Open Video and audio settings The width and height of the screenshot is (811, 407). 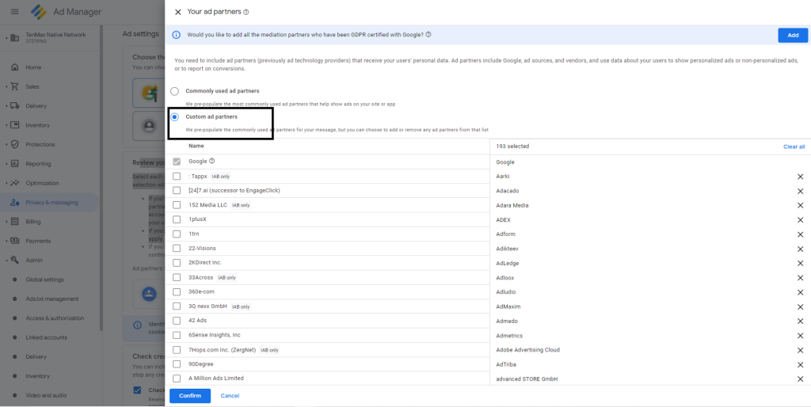[46, 396]
